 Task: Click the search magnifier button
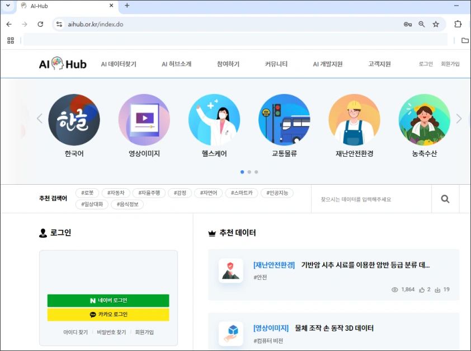tap(445, 199)
